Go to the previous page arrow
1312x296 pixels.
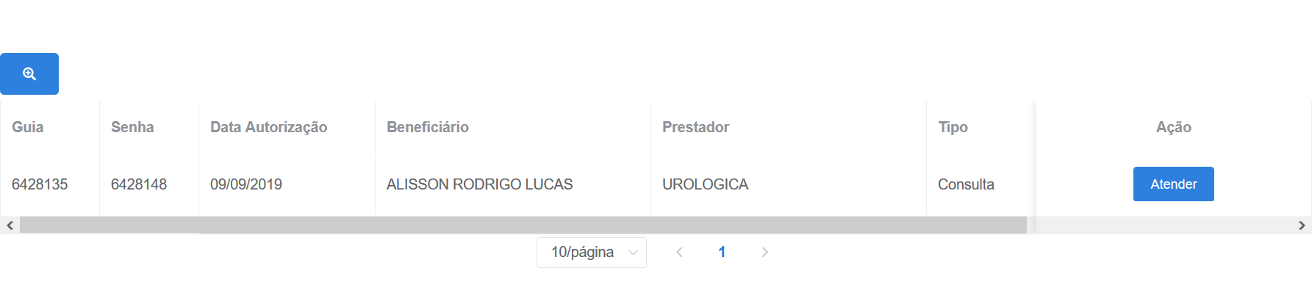click(679, 252)
